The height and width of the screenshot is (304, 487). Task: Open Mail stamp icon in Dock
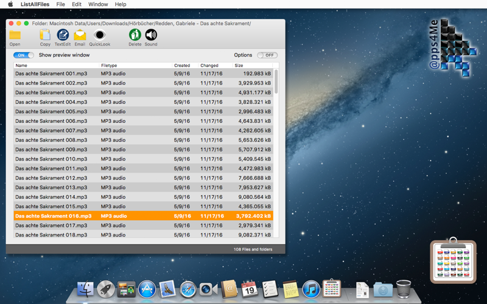[x=167, y=289]
